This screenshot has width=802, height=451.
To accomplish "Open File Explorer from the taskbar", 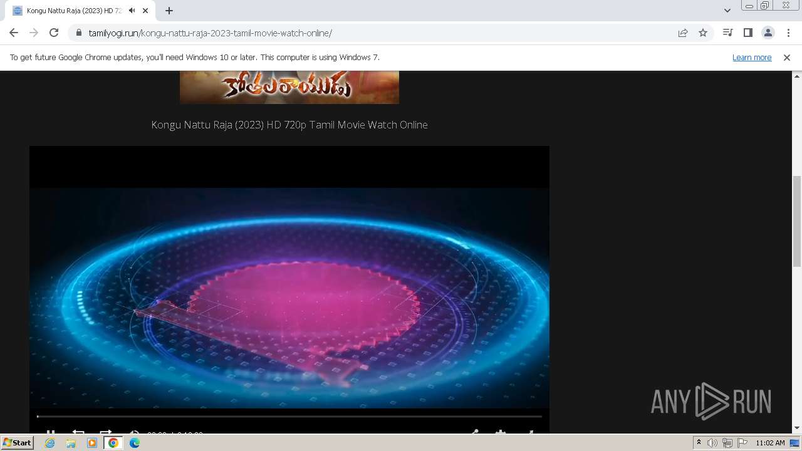I will 71,443.
